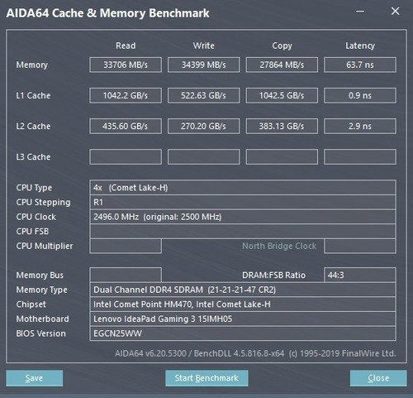
Task: Click the empty CPU FSB field
Action: click(x=243, y=232)
